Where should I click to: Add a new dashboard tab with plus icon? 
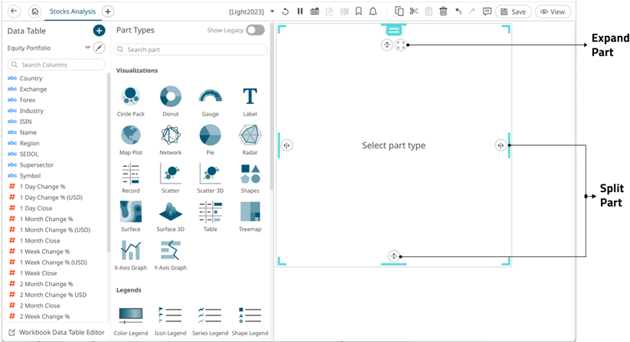pos(107,11)
